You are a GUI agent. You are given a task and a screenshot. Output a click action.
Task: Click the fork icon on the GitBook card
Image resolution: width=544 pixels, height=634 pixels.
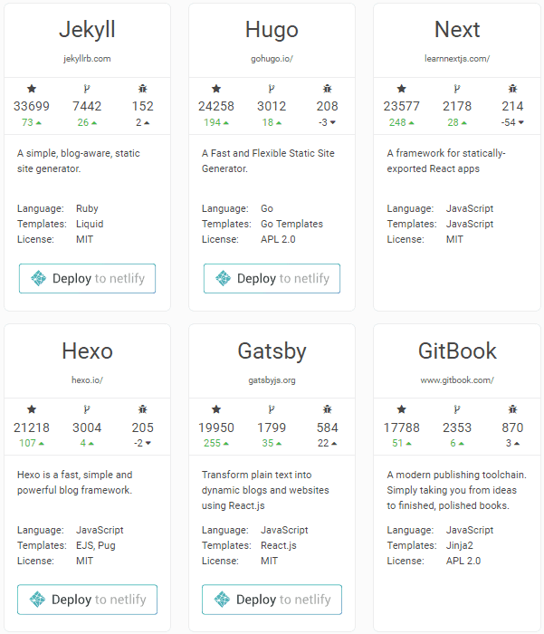457,410
